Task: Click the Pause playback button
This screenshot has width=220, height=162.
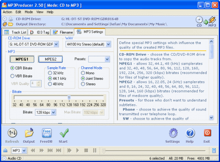Action: point(95,151)
